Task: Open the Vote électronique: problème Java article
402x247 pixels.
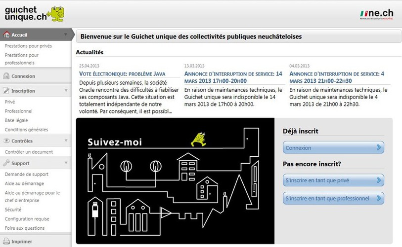Action: pyautogui.click(x=122, y=74)
